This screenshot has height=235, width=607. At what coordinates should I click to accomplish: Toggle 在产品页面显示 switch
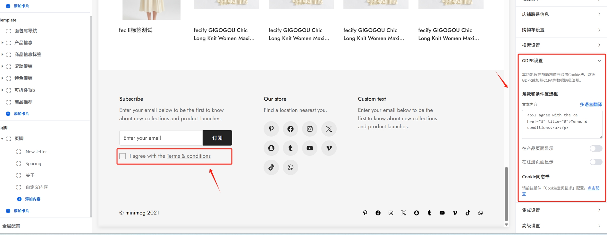click(595, 148)
